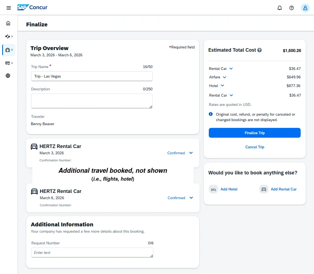Click the HERTZ Rental Car March 6 title
This screenshot has width=314, height=274.
61,192
